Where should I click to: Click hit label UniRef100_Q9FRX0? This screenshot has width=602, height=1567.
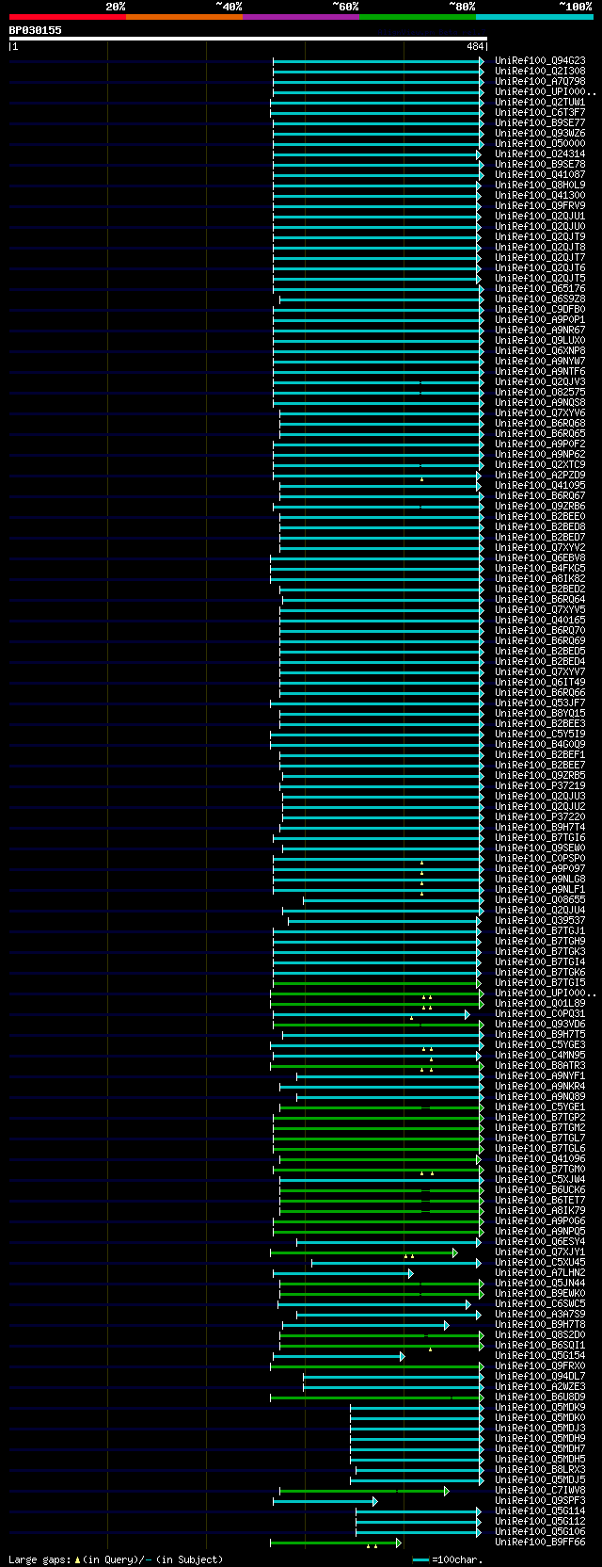point(540,1365)
